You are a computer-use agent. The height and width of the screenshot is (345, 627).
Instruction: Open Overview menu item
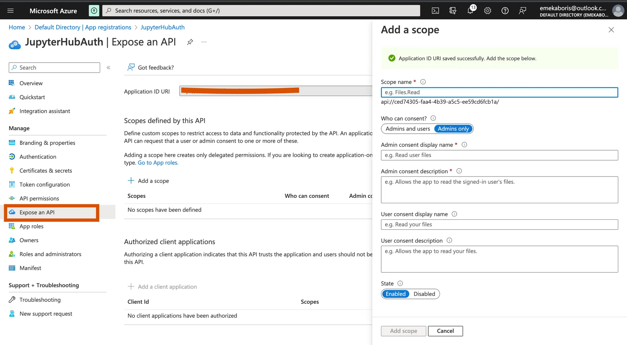coord(31,83)
